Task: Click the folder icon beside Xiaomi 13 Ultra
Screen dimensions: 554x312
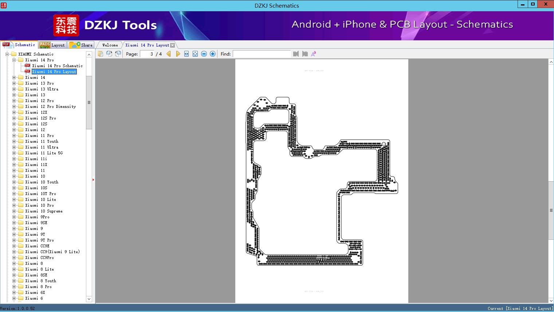Action: [x=21, y=89]
